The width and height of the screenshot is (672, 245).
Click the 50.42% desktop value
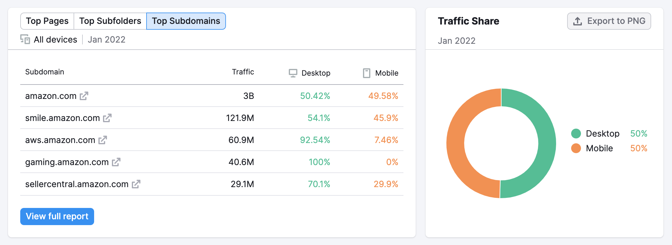315,96
